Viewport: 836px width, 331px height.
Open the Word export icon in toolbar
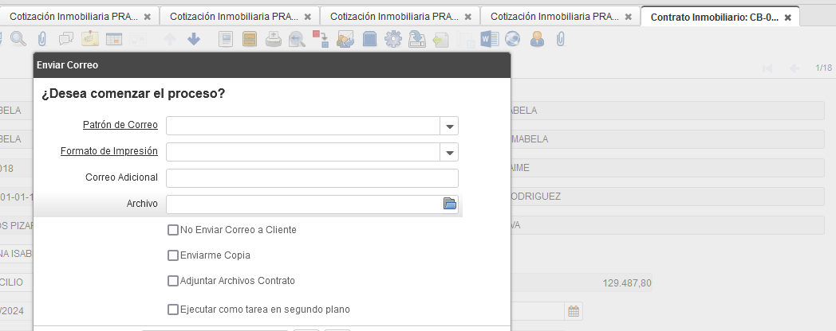(x=489, y=39)
